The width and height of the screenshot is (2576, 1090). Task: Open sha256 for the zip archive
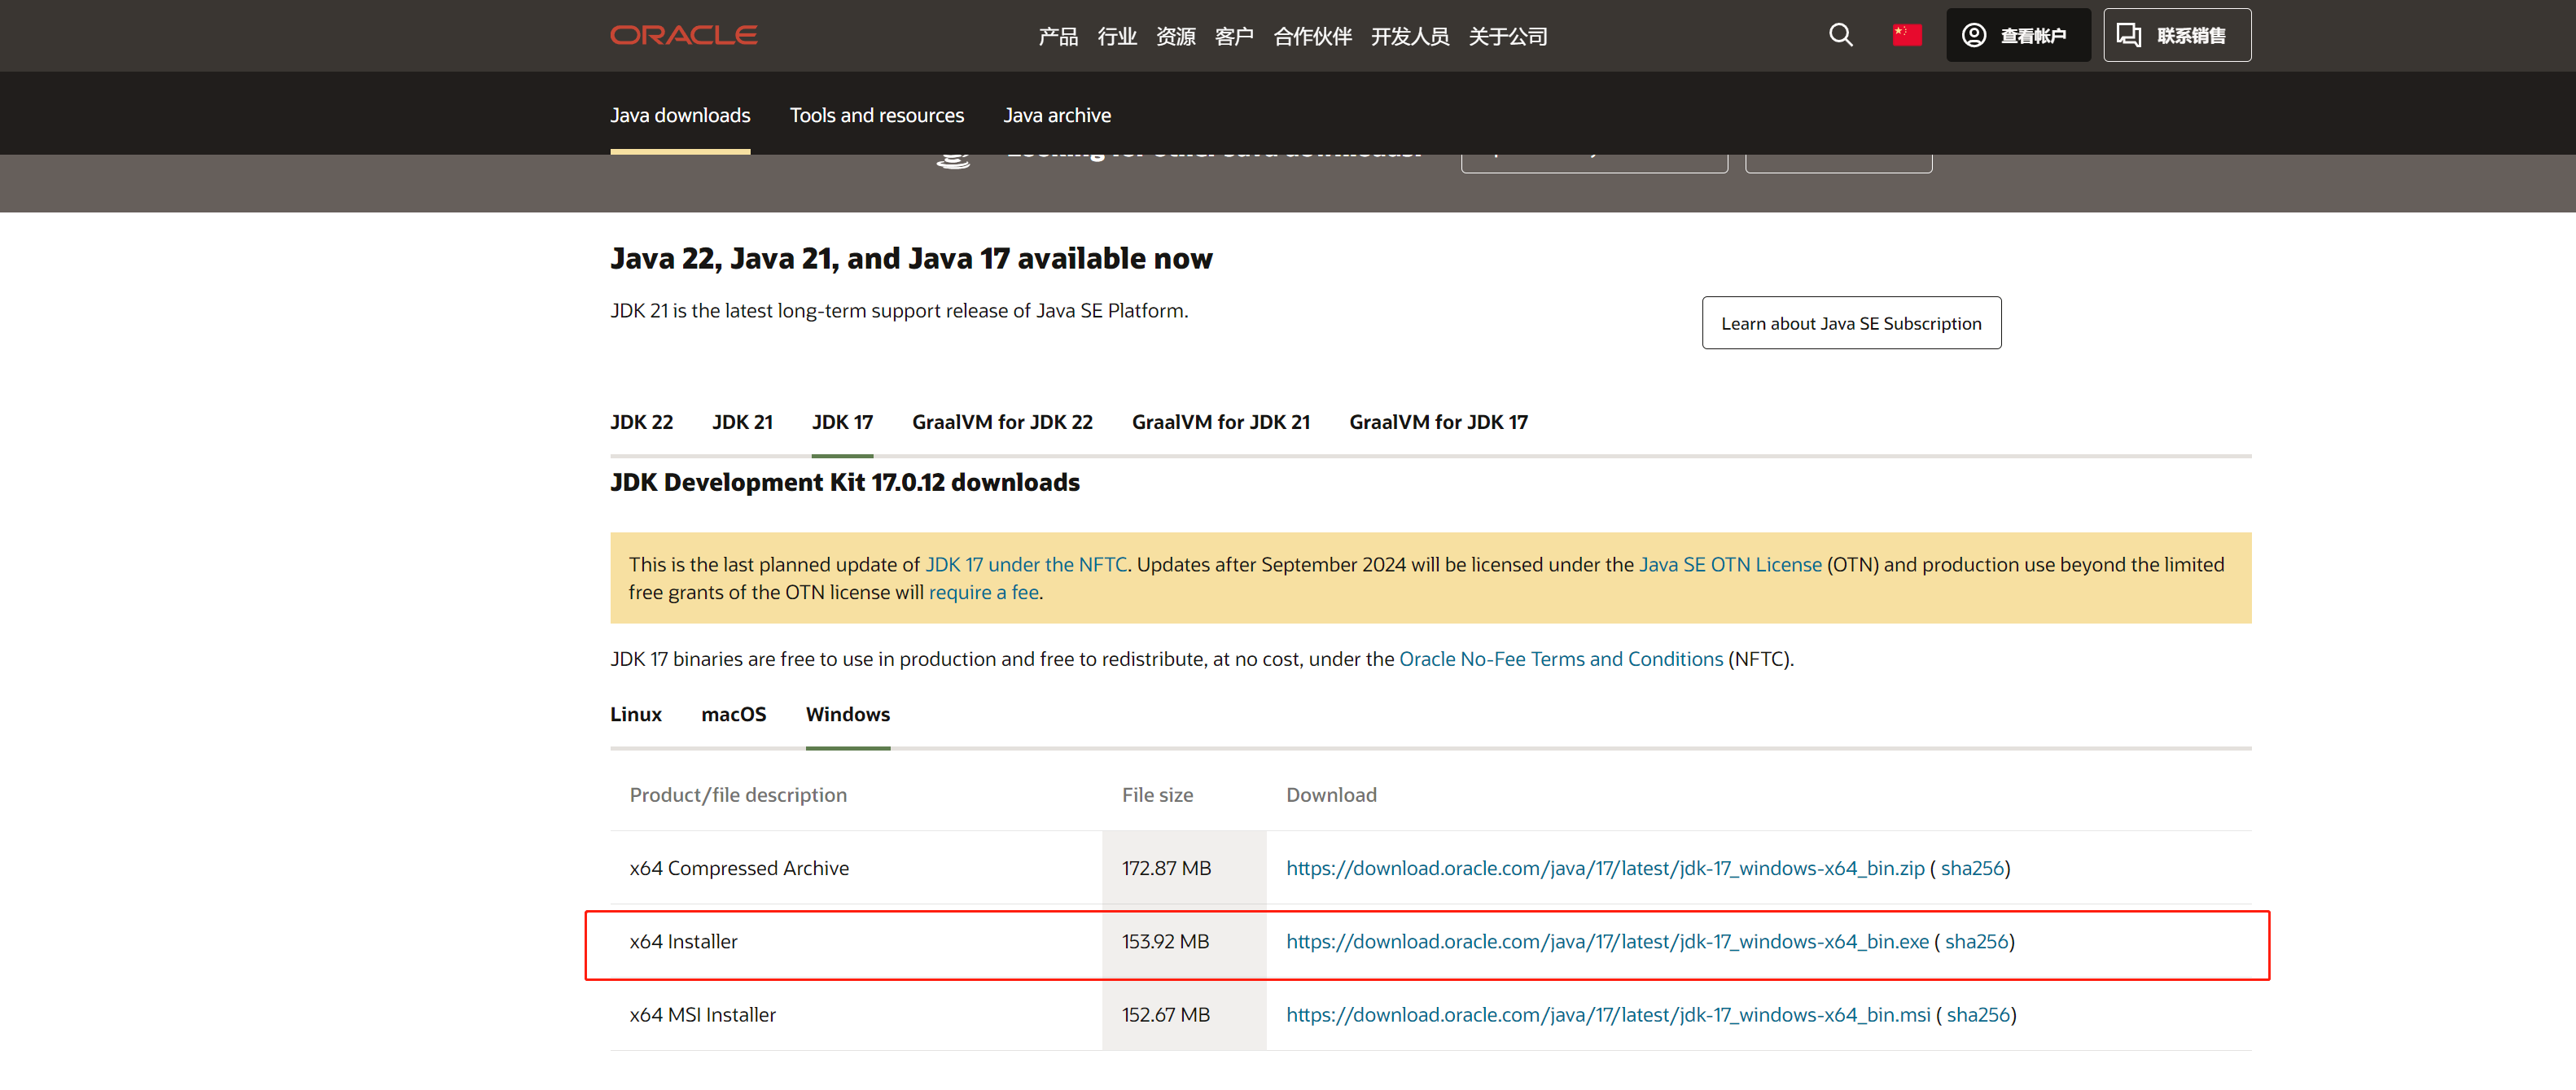(x=1972, y=868)
